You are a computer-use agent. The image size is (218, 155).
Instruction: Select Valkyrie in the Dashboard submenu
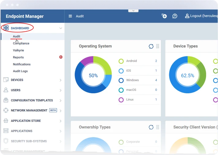pyautogui.click(x=18, y=50)
